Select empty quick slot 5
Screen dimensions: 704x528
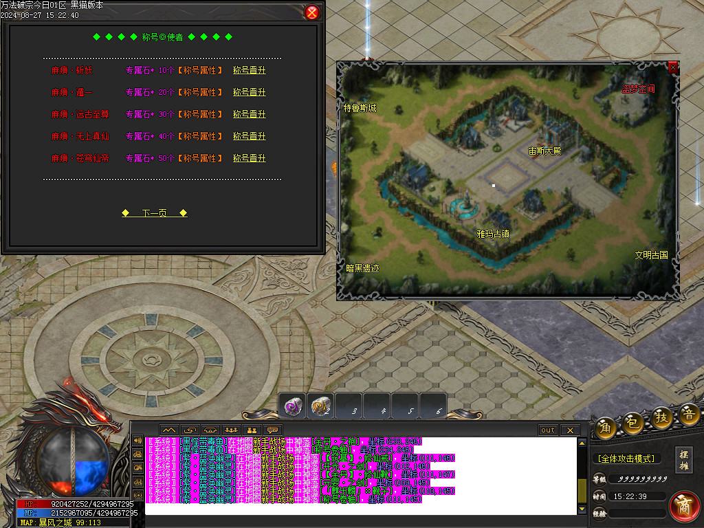pyautogui.click(x=405, y=406)
